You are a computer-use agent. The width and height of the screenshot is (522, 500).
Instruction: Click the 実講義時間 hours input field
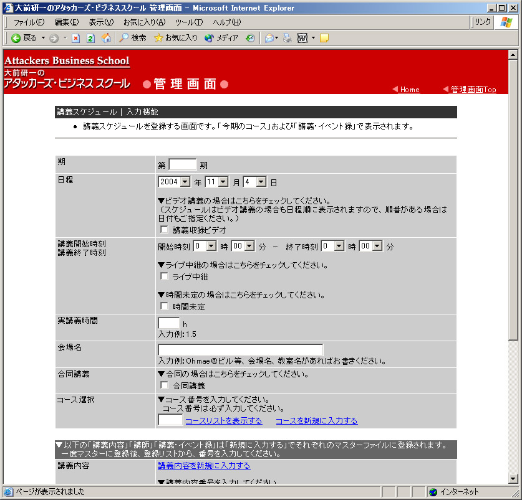tap(169, 323)
